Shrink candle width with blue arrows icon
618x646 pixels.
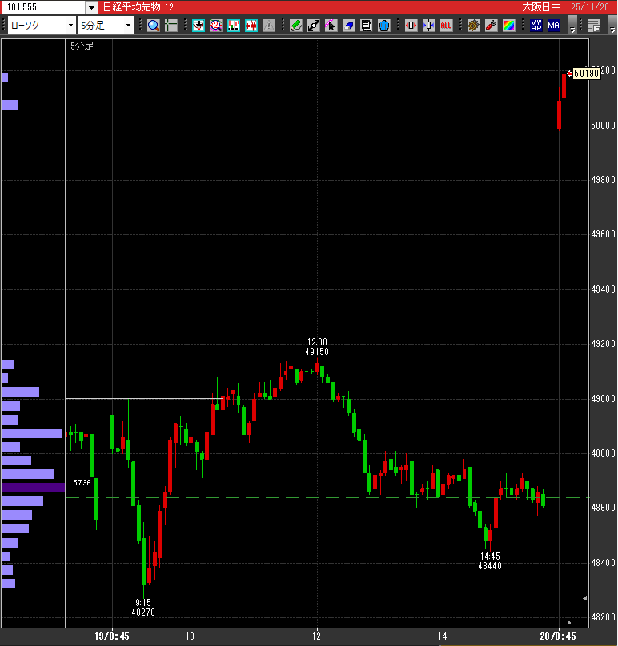tap(428, 26)
